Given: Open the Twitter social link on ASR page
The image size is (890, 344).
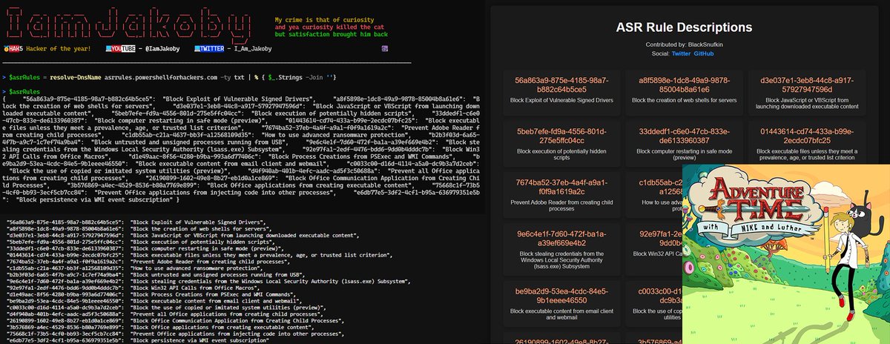Looking at the screenshot, I should pyautogui.click(x=681, y=54).
